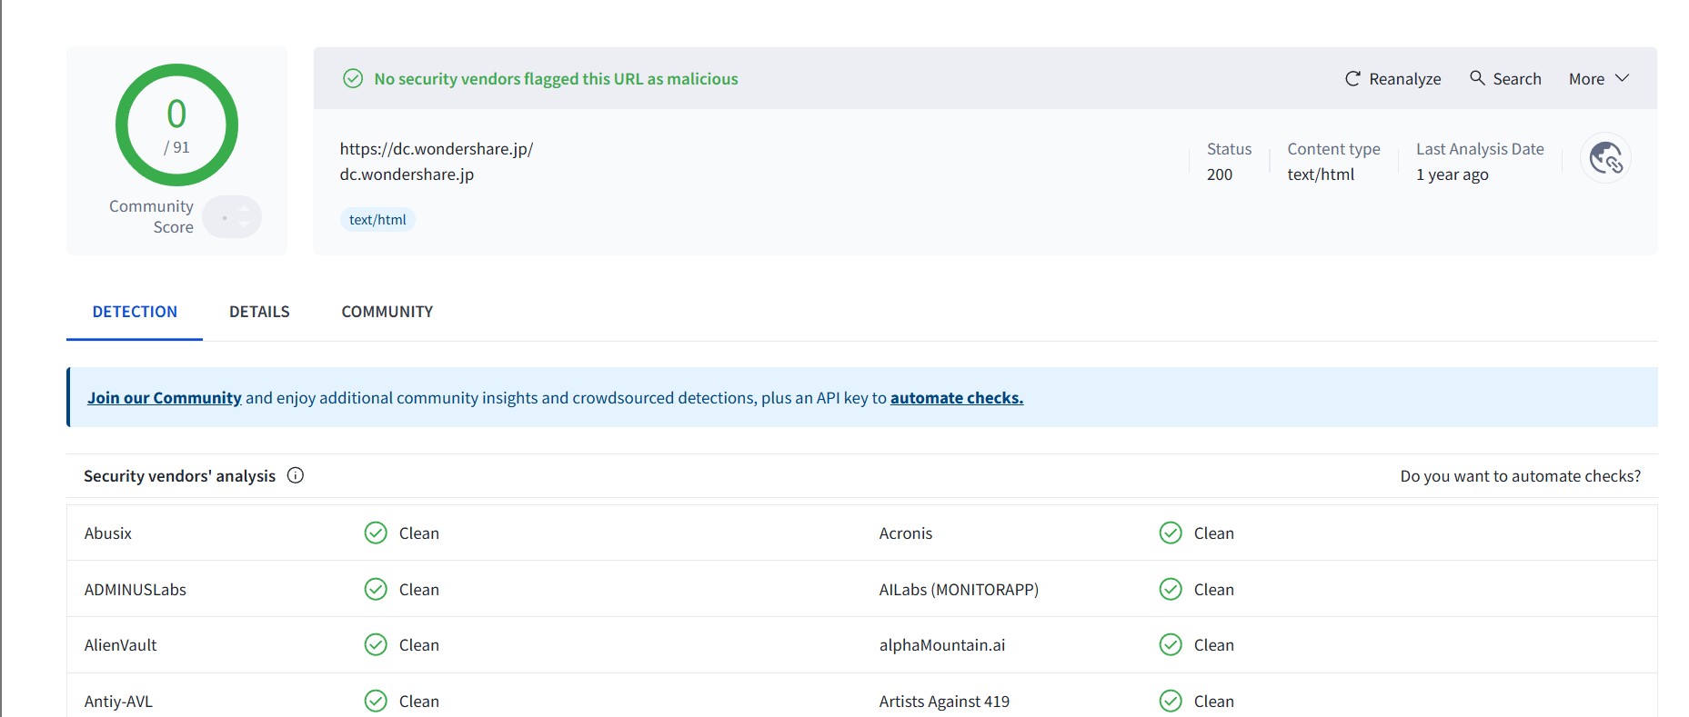Viewport: 1689px width, 717px height.
Task: Click the check icon in the Acronis row
Action: pos(1171,533)
